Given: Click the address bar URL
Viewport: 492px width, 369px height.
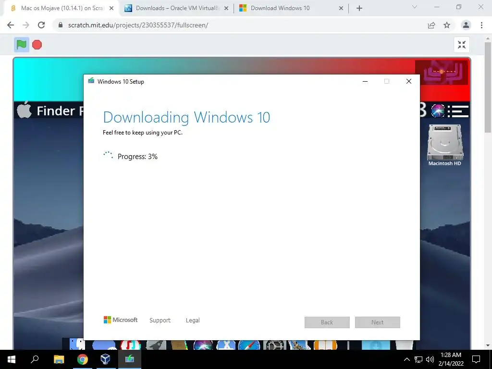Looking at the screenshot, I should pyautogui.click(x=138, y=25).
